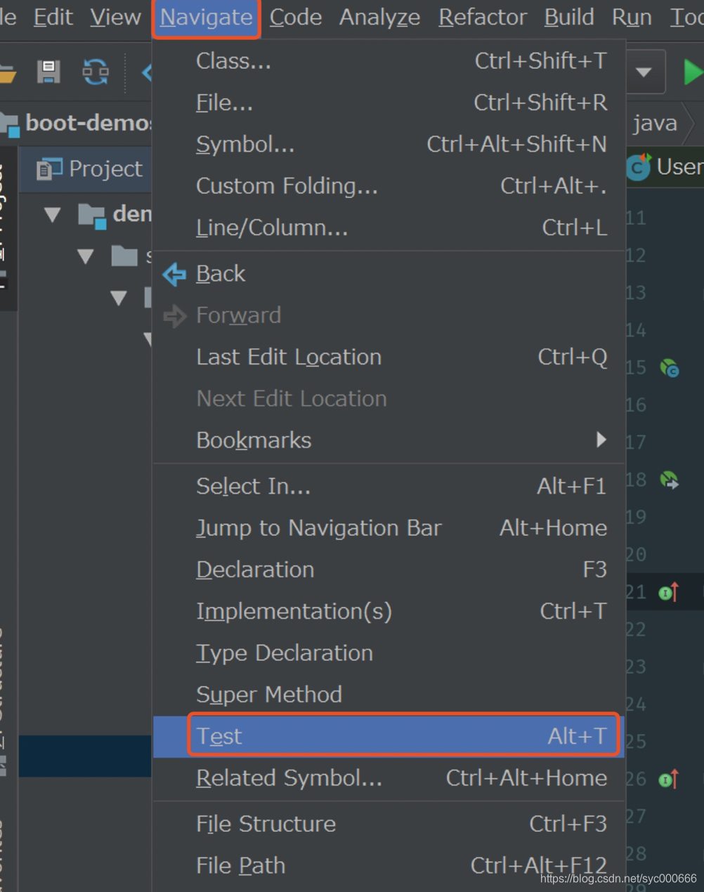Click the implements gutter icon on line 21
Screen dimensions: 704x892
669,592
